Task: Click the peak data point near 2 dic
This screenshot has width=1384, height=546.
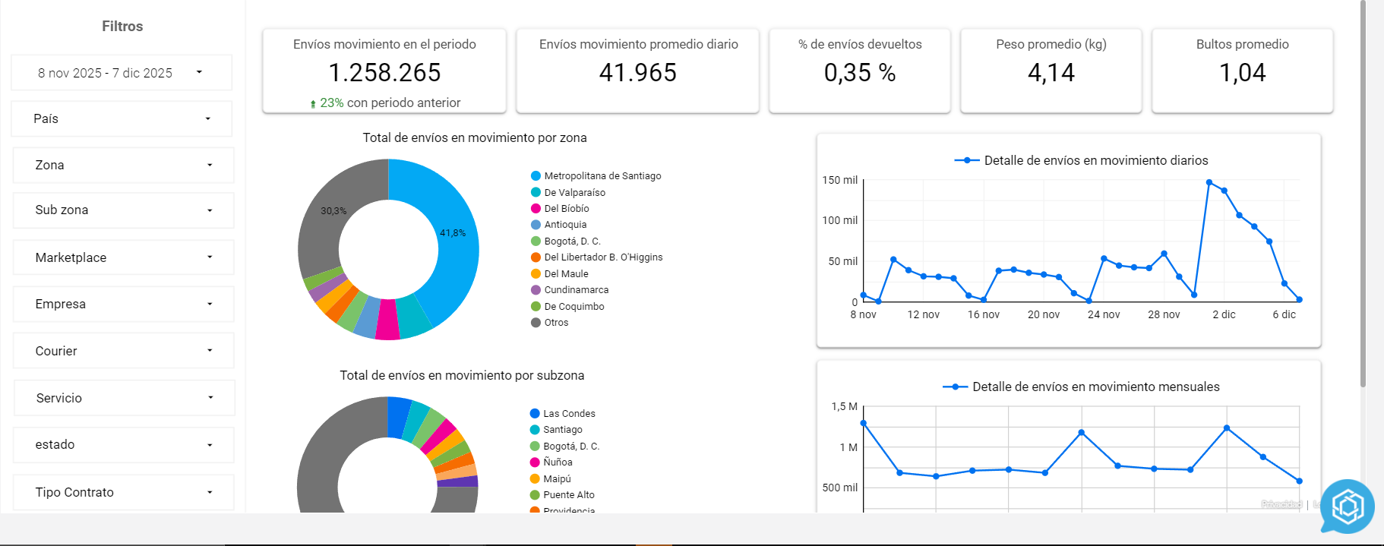Action: (1209, 182)
